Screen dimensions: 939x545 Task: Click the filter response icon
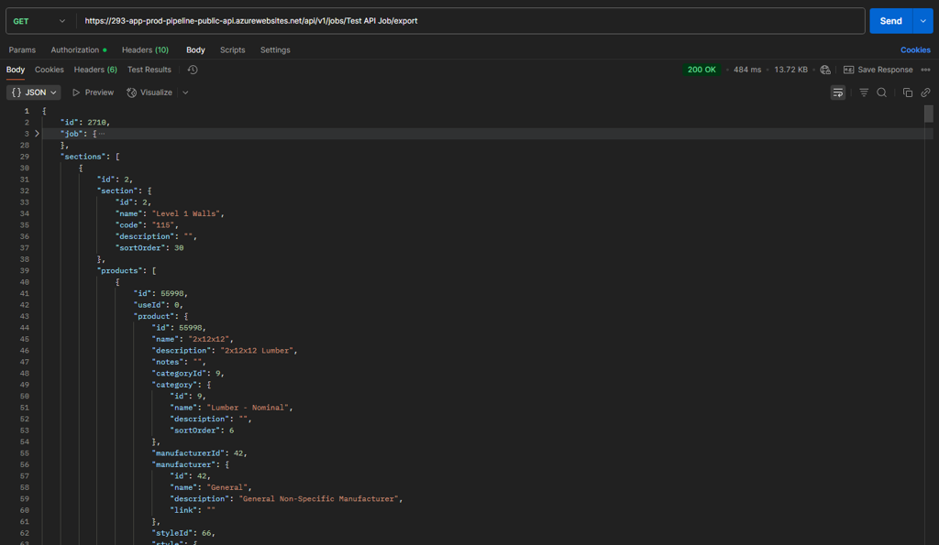864,93
